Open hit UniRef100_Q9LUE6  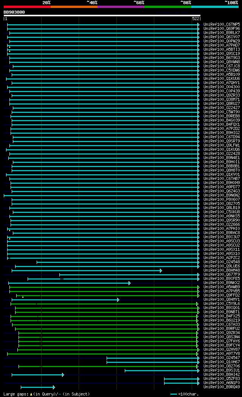(x=222, y=266)
